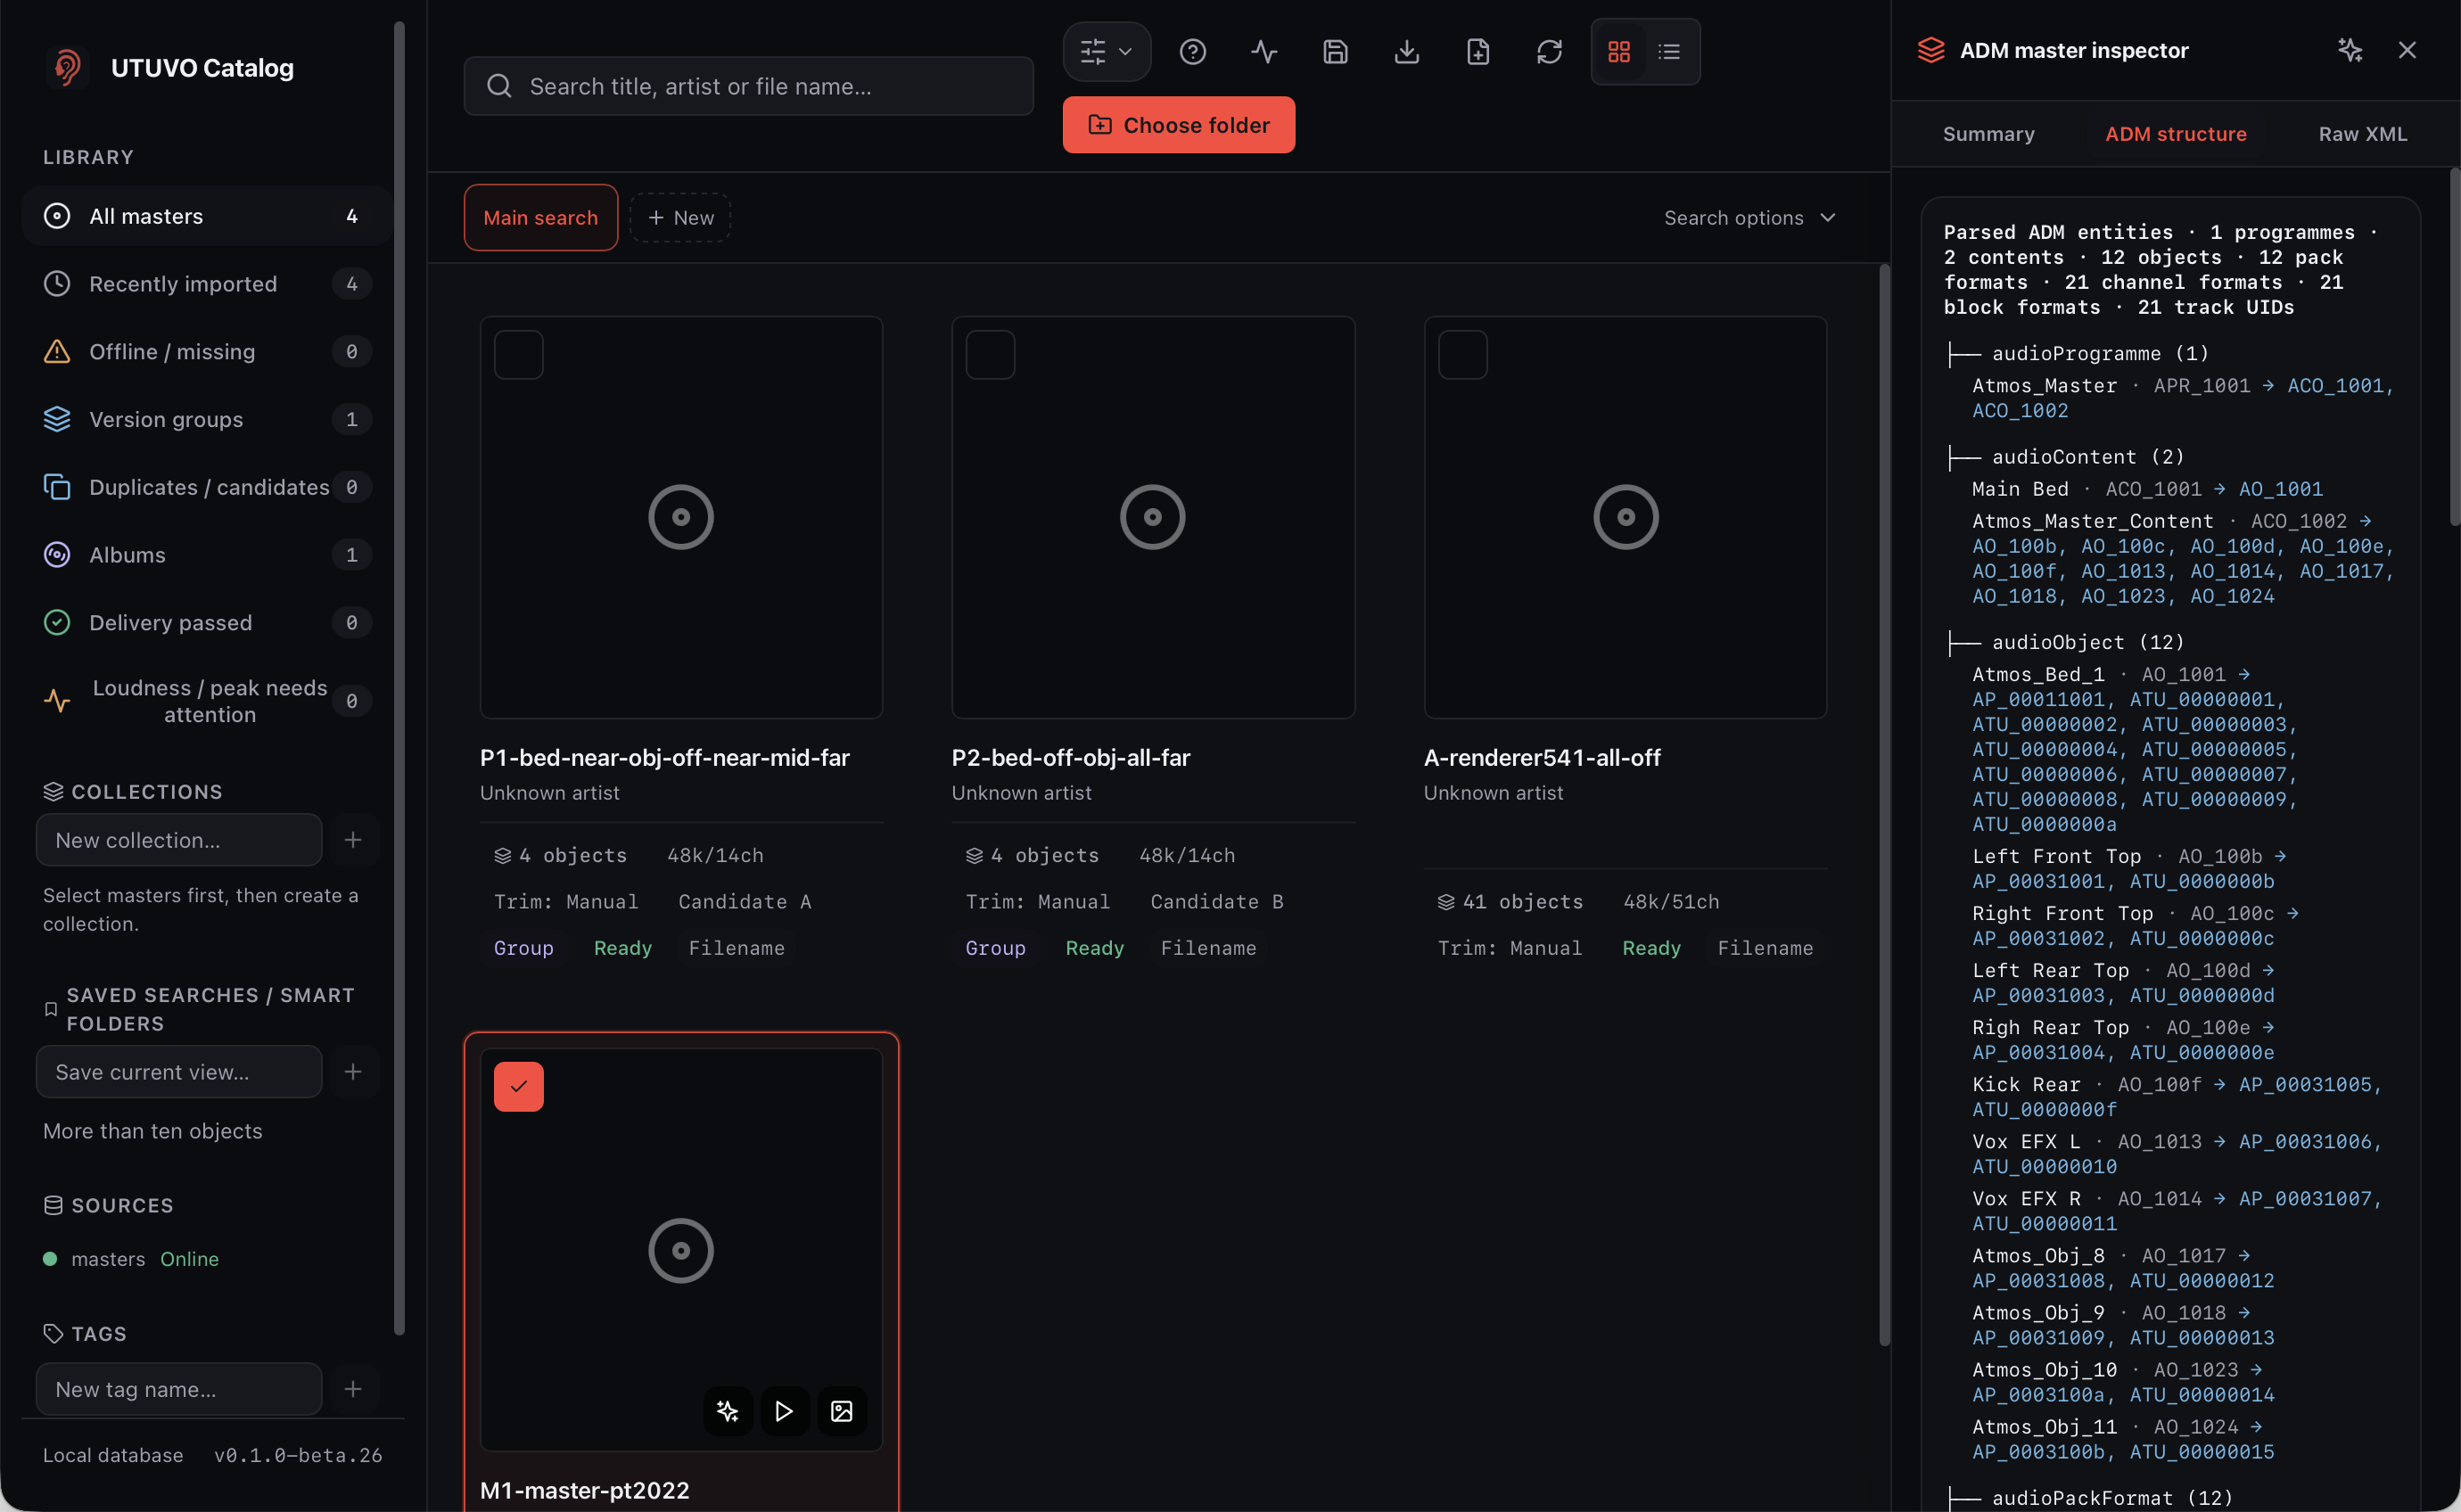Click the sparkle icon in inspector header

(2350, 50)
